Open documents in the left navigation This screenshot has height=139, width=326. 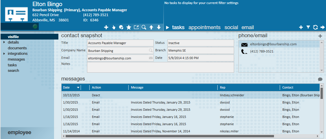coord(17,48)
